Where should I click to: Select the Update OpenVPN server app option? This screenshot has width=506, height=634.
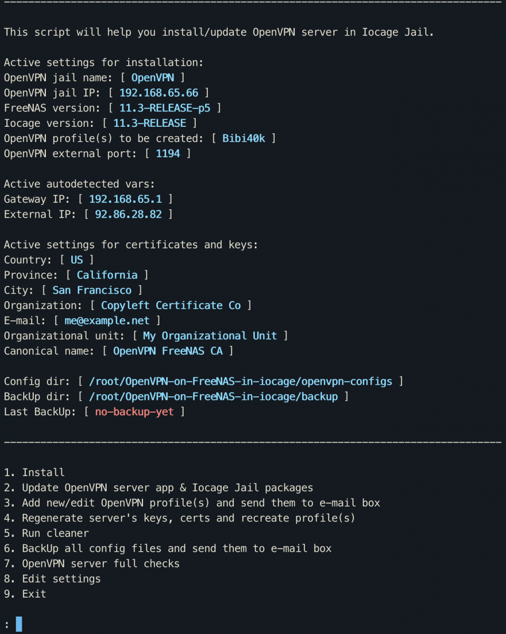[x=158, y=488]
